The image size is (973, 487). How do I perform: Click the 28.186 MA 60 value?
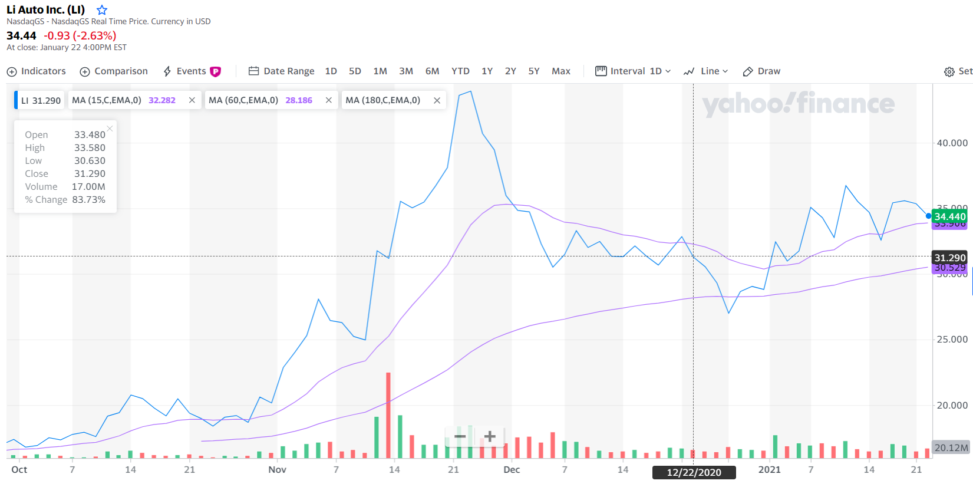pyautogui.click(x=299, y=100)
